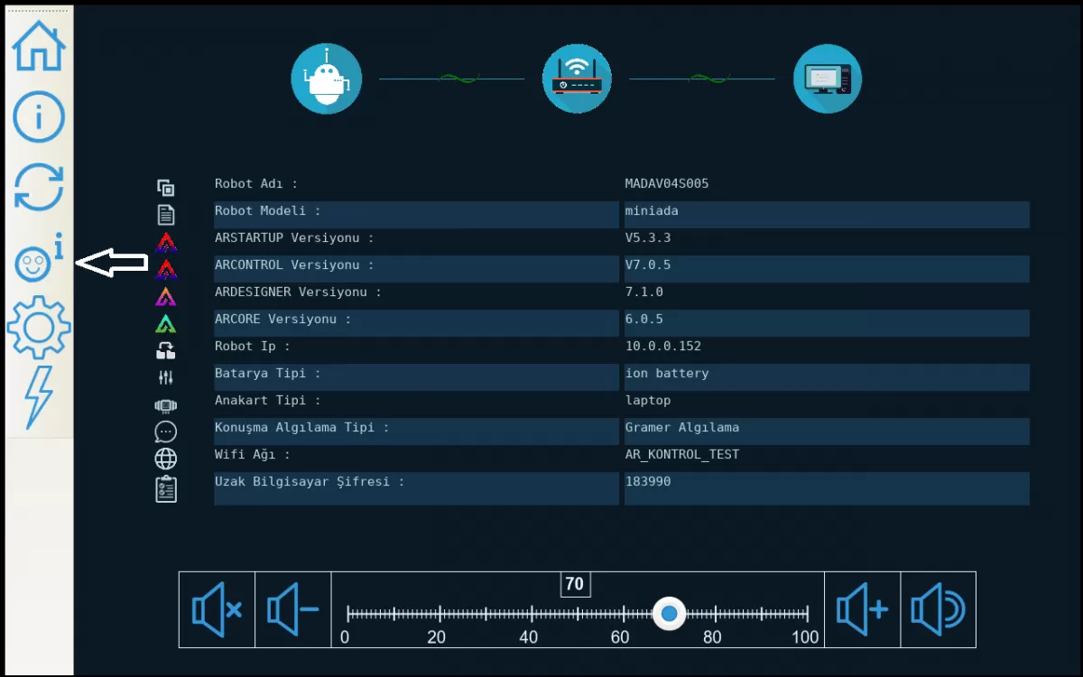Viewport: 1083px width, 677px height.
Task: Set volume to maximum speaker button
Action: tap(938, 610)
